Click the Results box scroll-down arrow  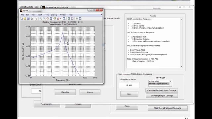tap(182, 67)
